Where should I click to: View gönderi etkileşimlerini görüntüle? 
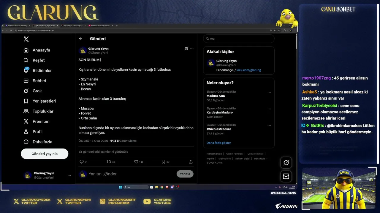tap(104, 152)
